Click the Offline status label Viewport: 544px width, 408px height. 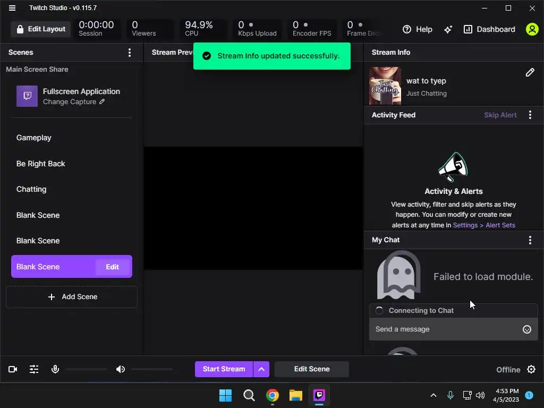(508, 370)
